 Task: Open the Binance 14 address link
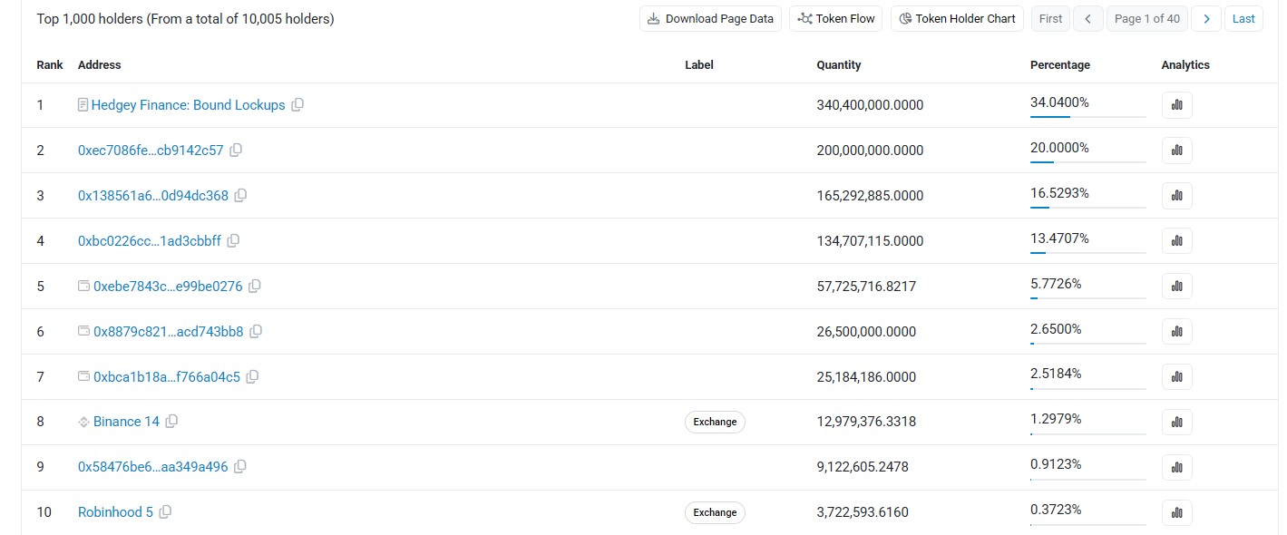pos(126,422)
